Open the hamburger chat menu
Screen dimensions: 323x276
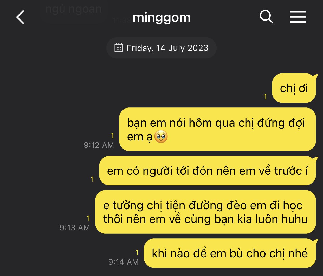pyautogui.click(x=298, y=17)
